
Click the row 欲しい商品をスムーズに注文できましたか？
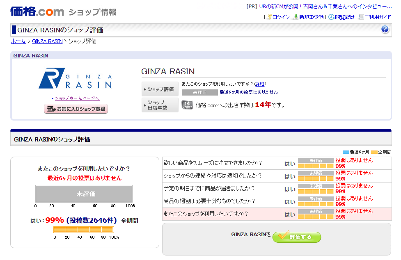[277, 163]
